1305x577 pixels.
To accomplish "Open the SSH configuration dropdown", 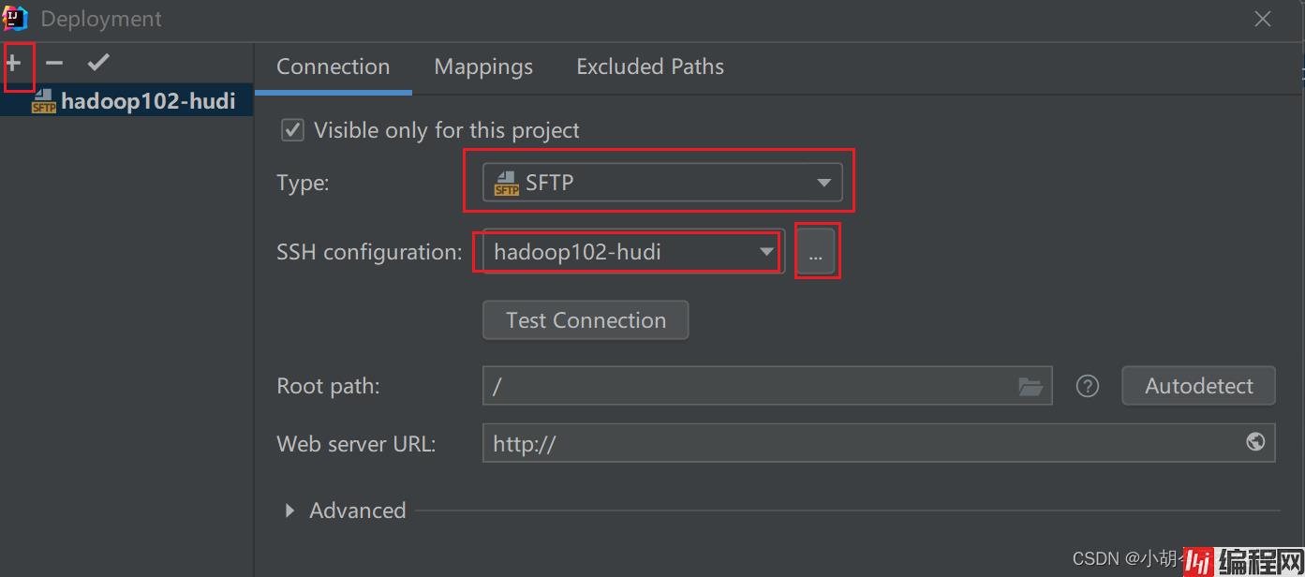I will tap(634, 251).
